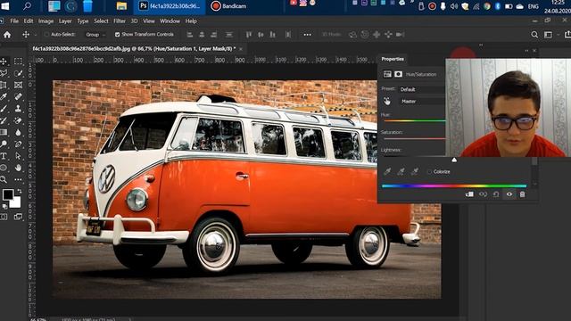
Task: Click the trash icon in Properties panel
Action: click(x=522, y=194)
